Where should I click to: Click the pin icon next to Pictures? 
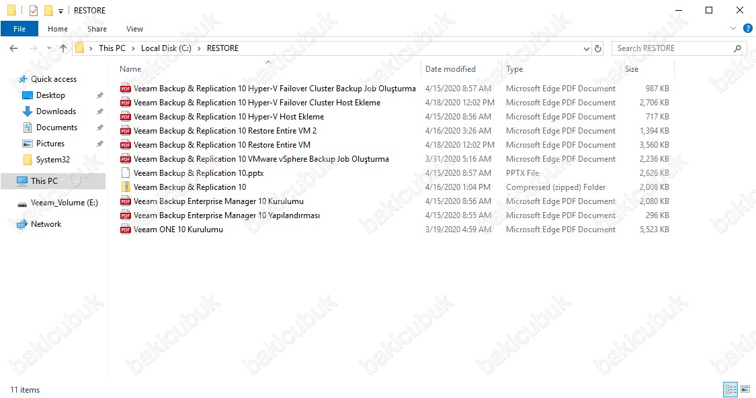100,144
